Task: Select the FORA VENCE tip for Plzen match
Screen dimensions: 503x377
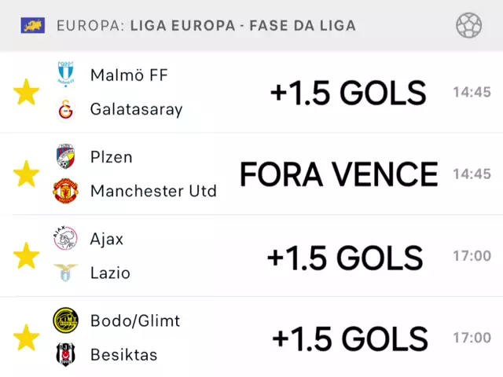Action: click(x=339, y=174)
